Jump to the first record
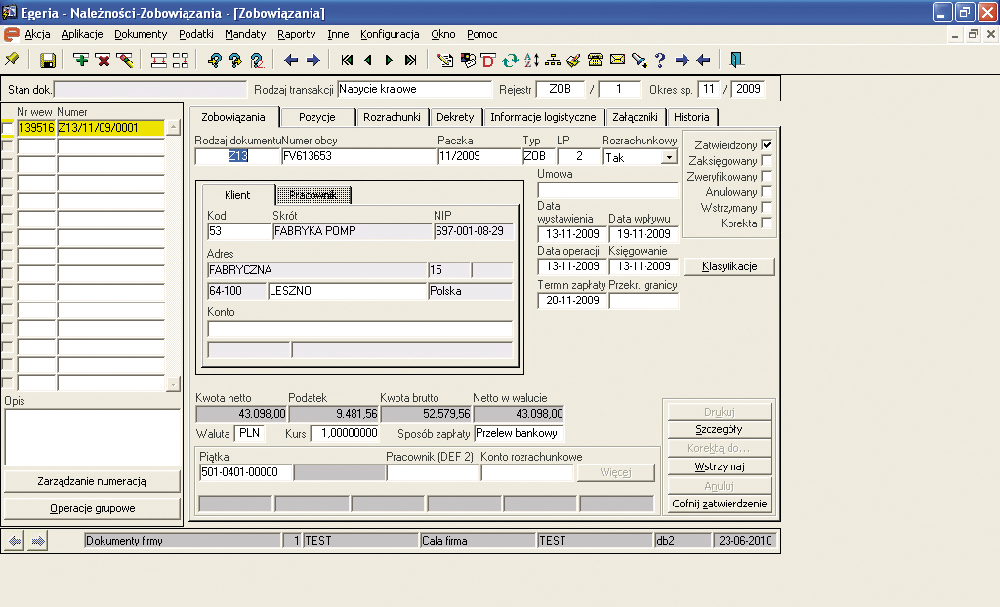 click(x=347, y=60)
